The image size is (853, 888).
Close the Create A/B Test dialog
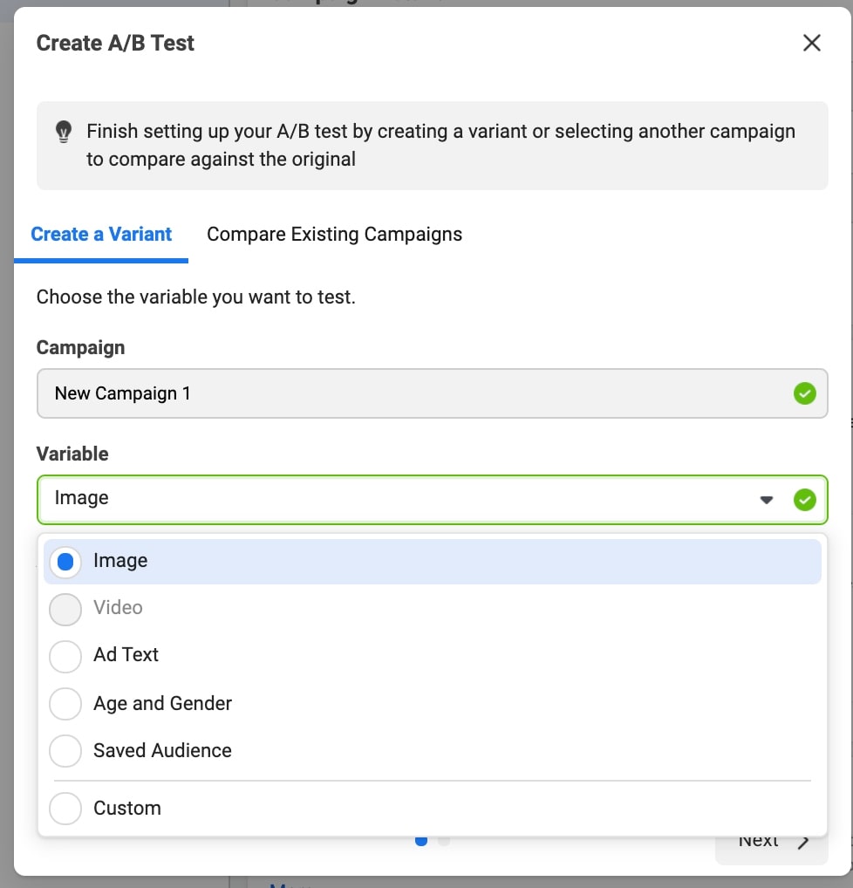[x=811, y=43]
